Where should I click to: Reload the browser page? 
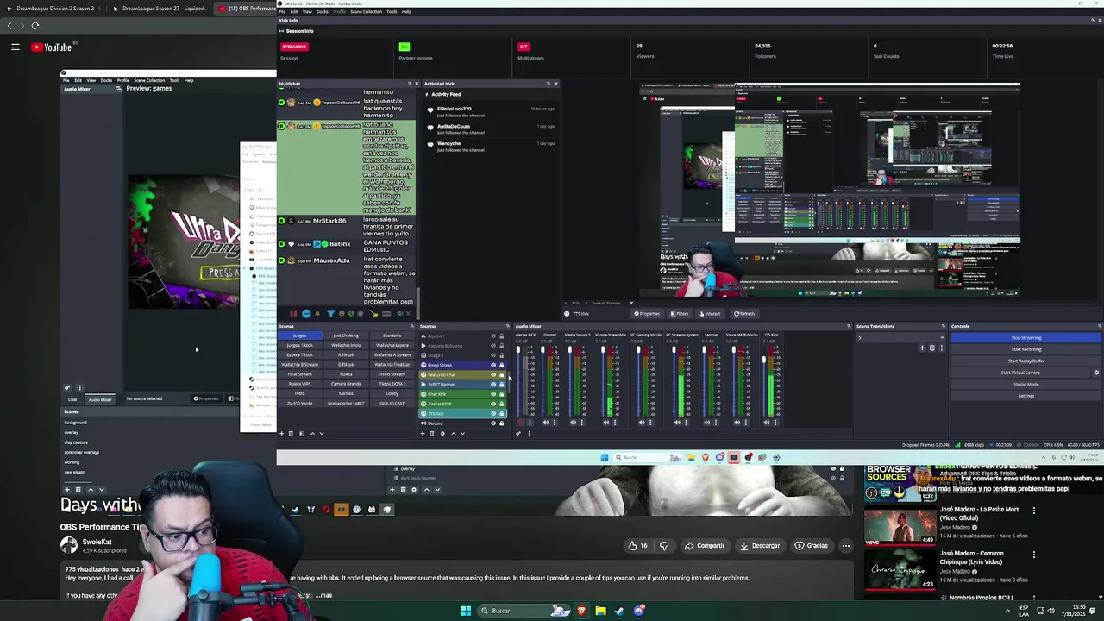[35, 26]
